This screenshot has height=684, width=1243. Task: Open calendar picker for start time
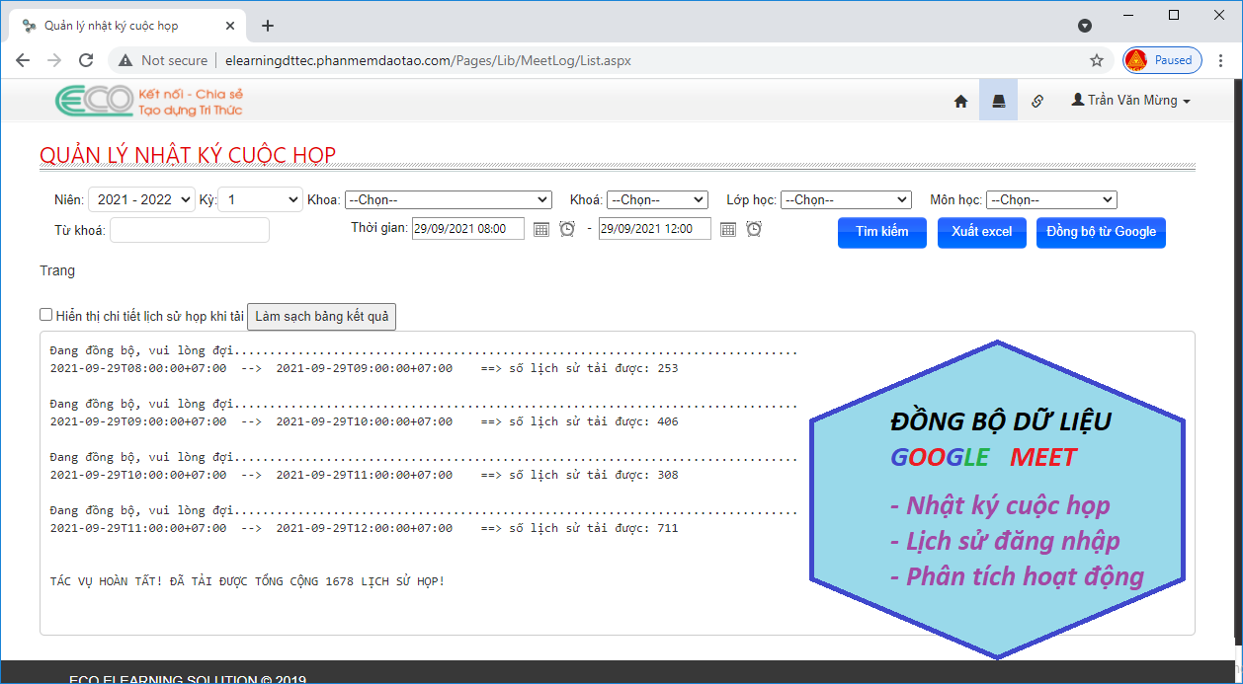coord(541,229)
